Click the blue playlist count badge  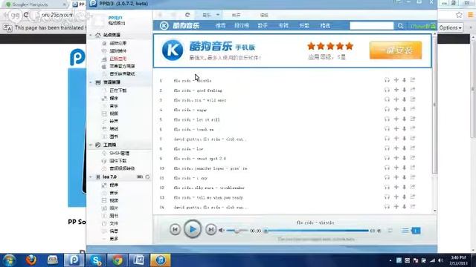pyautogui.click(x=416, y=231)
